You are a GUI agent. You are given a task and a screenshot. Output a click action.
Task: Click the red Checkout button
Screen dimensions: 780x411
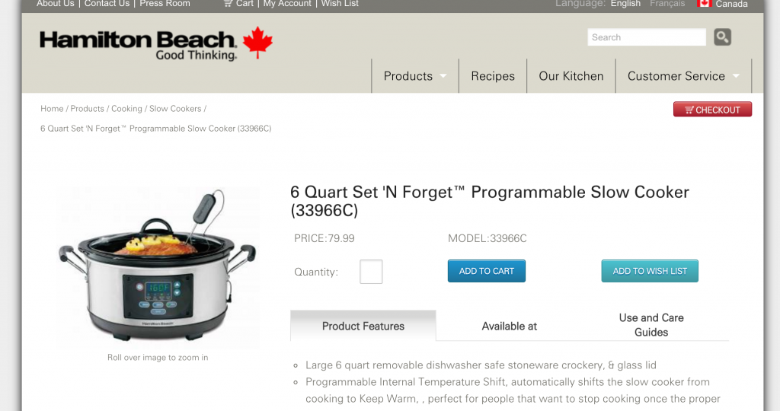pos(712,110)
